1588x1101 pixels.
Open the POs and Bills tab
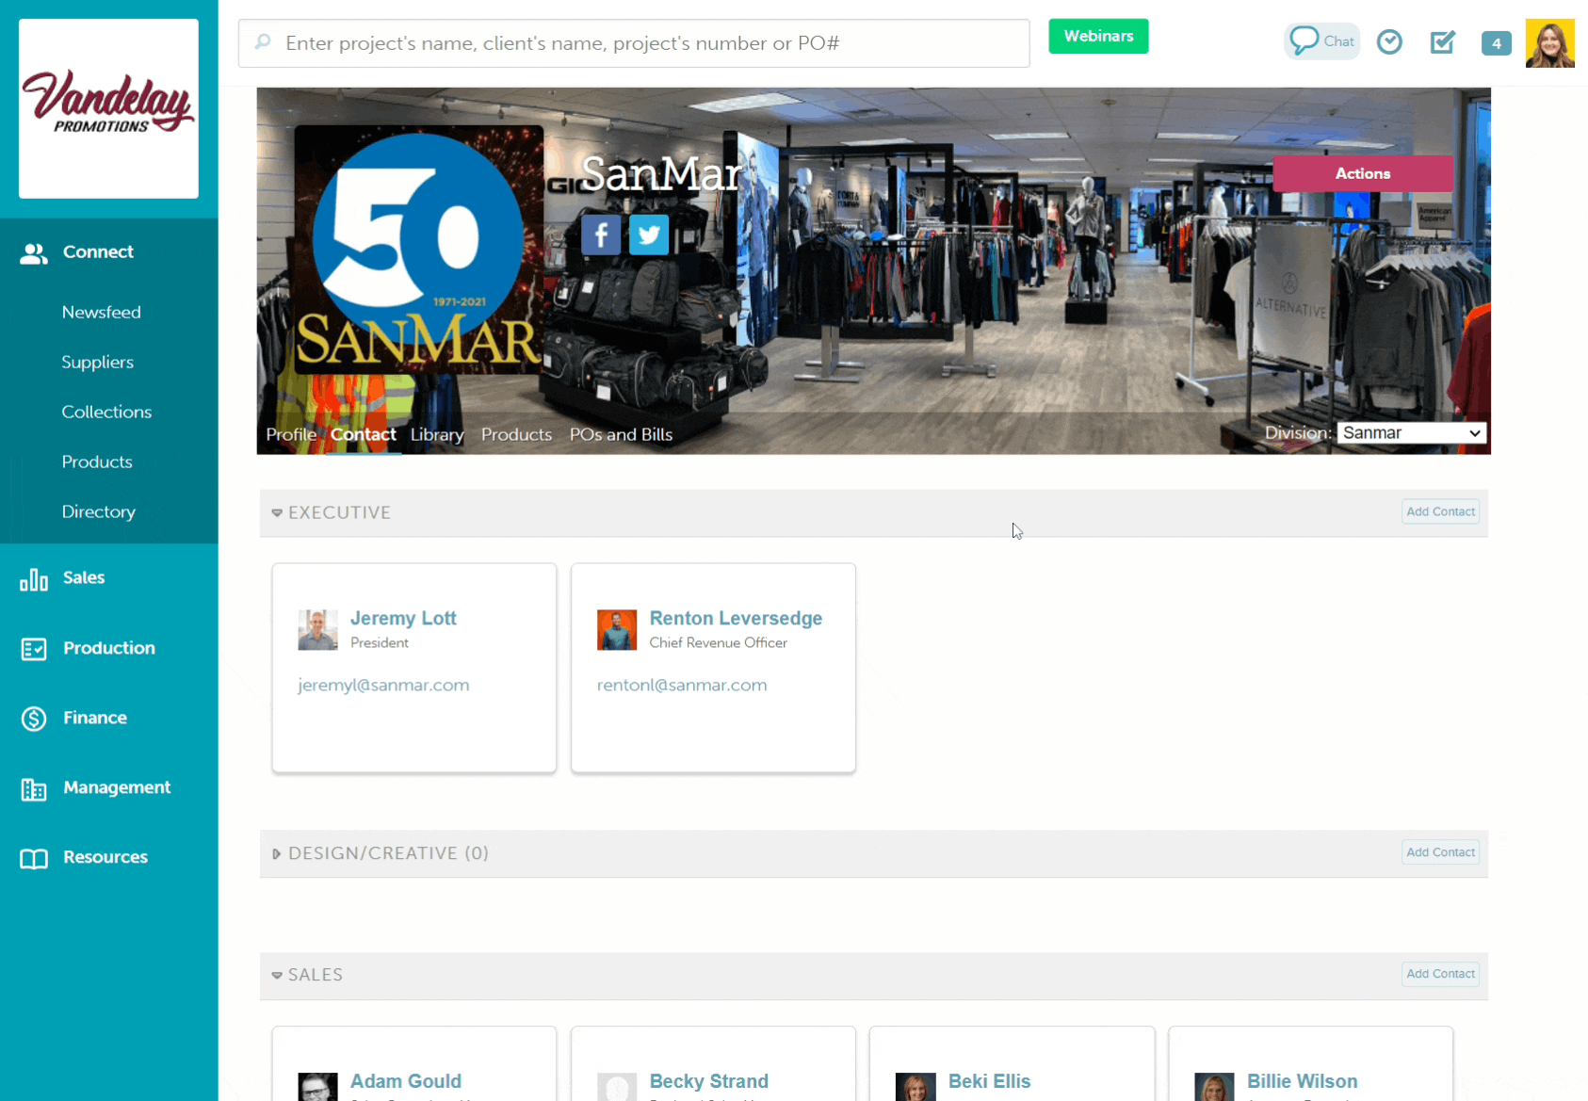tap(621, 435)
